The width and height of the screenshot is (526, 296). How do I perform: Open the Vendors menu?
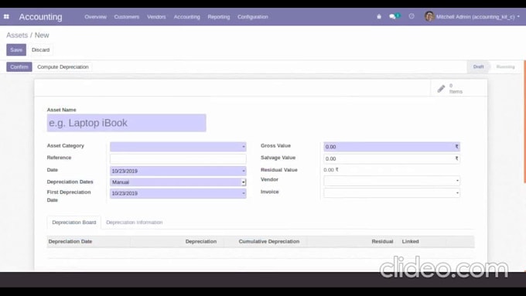[x=156, y=17]
